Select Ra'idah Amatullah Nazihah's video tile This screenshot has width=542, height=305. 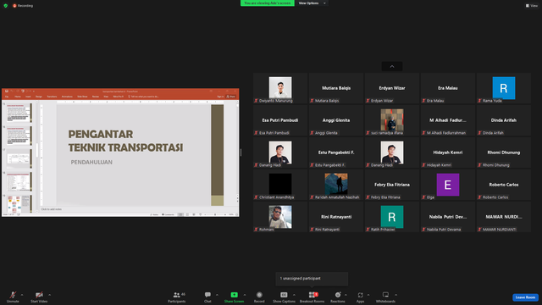point(336,185)
